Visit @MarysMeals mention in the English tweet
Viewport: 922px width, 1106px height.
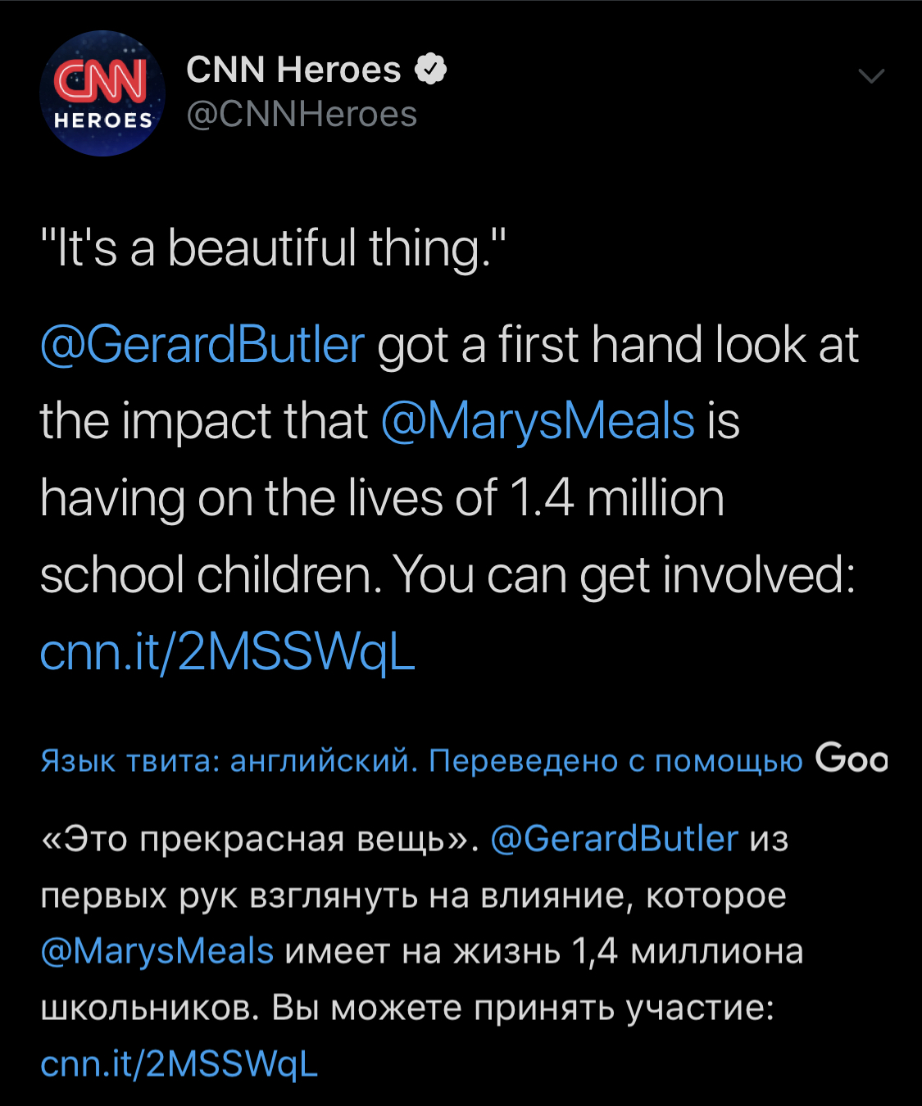[x=538, y=421]
